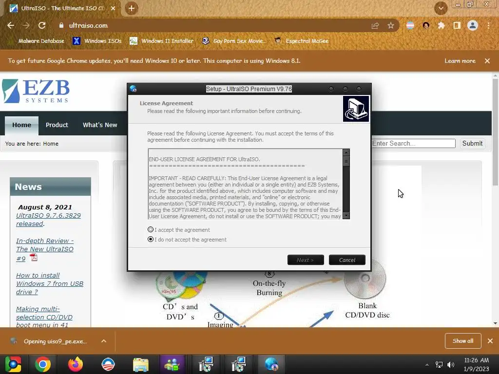The width and height of the screenshot is (499, 374).
Task: Share this page icon in address bar
Action: 375,25
